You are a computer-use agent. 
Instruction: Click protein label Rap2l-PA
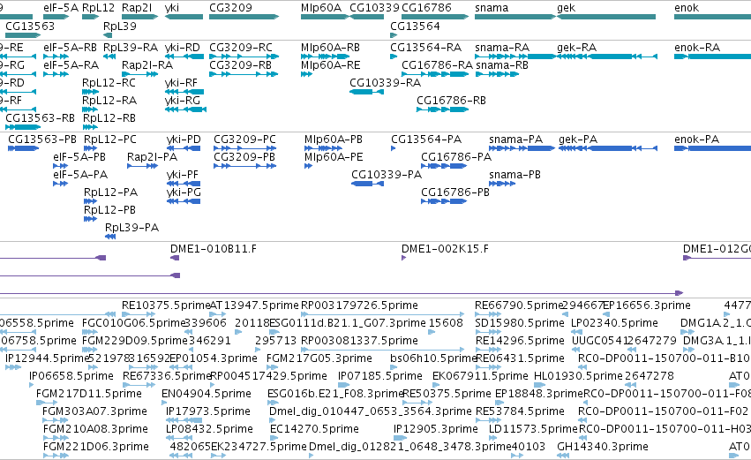[x=153, y=157]
